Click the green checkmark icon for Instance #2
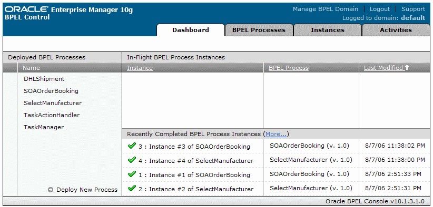Image resolution: width=433 pixels, height=207 pixels. tap(132, 189)
